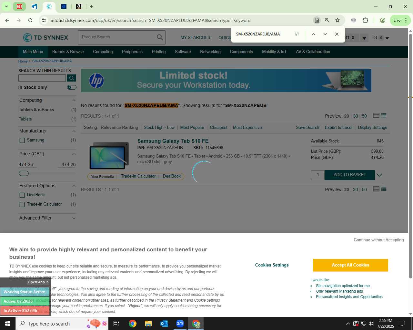Open site information icon in address bar
413x330 pixels.
(44, 20)
